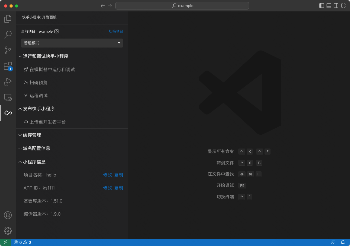
Task: Open errors and warnings count in status bar
Action: [23, 242]
